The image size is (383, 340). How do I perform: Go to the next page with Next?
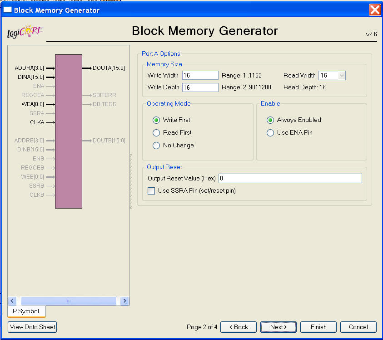(279, 327)
